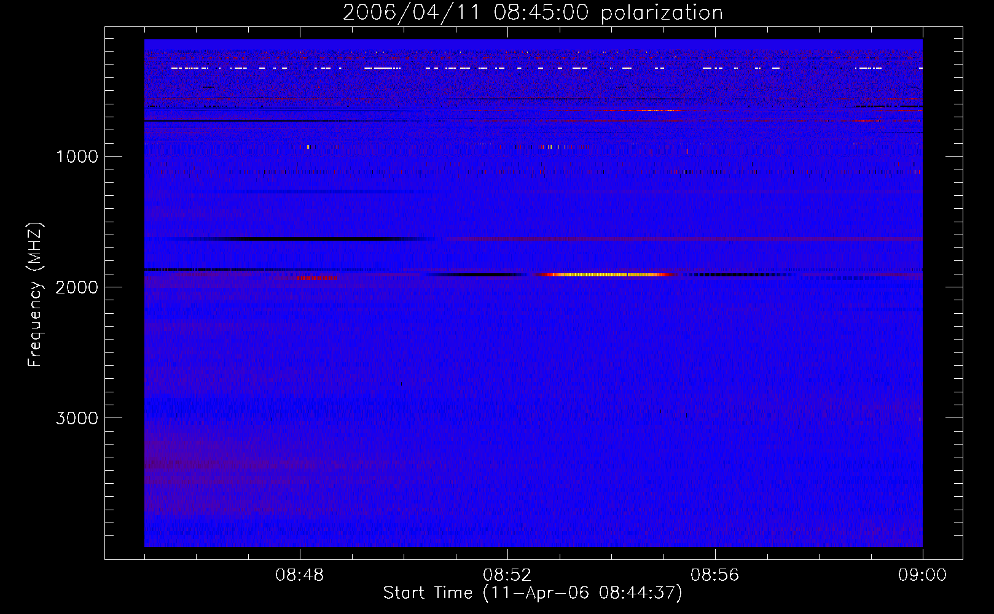
Task: Select the 3000 frequency axis label
Action: point(77,418)
